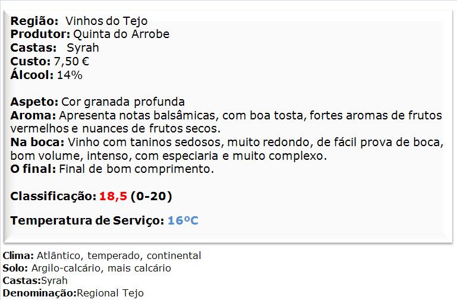Image resolution: width=457 pixels, height=300 pixels.
Task: Click the 'Álcool:' label
Action: coord(32,75)
